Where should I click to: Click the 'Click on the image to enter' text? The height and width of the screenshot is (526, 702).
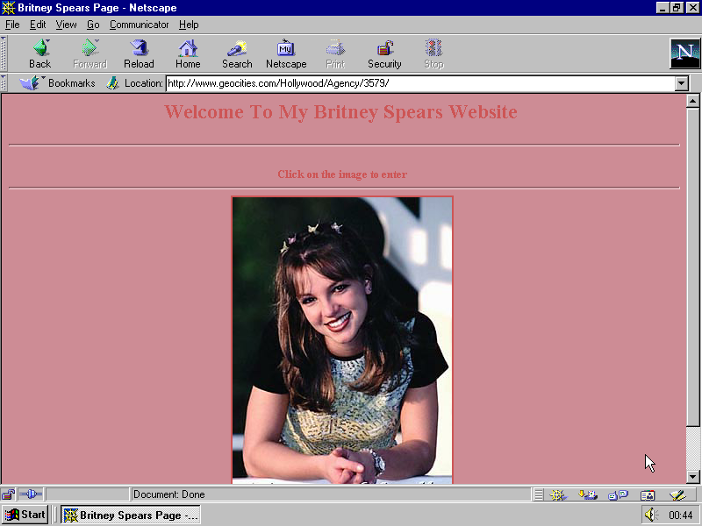(x=342, y=174)
